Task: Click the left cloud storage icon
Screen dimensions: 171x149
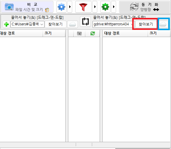Action: coord(73,24)
